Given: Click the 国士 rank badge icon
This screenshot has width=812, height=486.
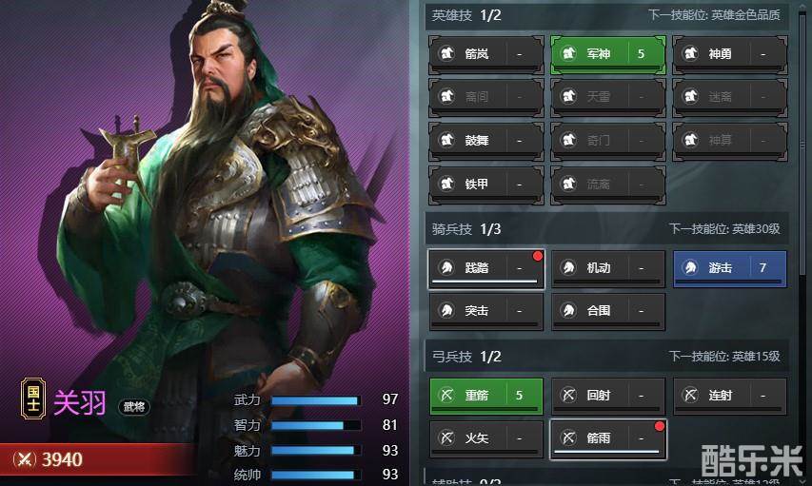Looking at the screenshot, I should click(33, 399).
